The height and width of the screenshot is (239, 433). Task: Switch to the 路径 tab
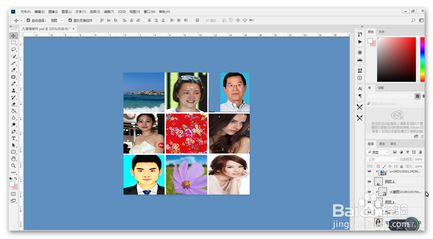click(393, 144)
